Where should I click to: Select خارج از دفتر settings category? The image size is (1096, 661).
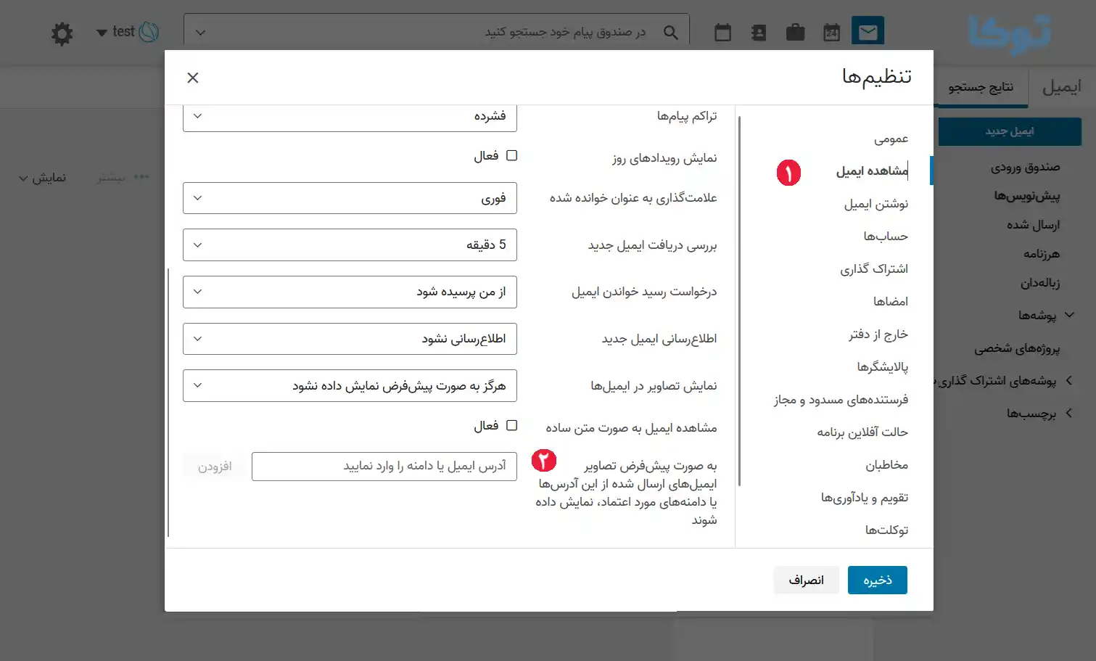[878, 334]
